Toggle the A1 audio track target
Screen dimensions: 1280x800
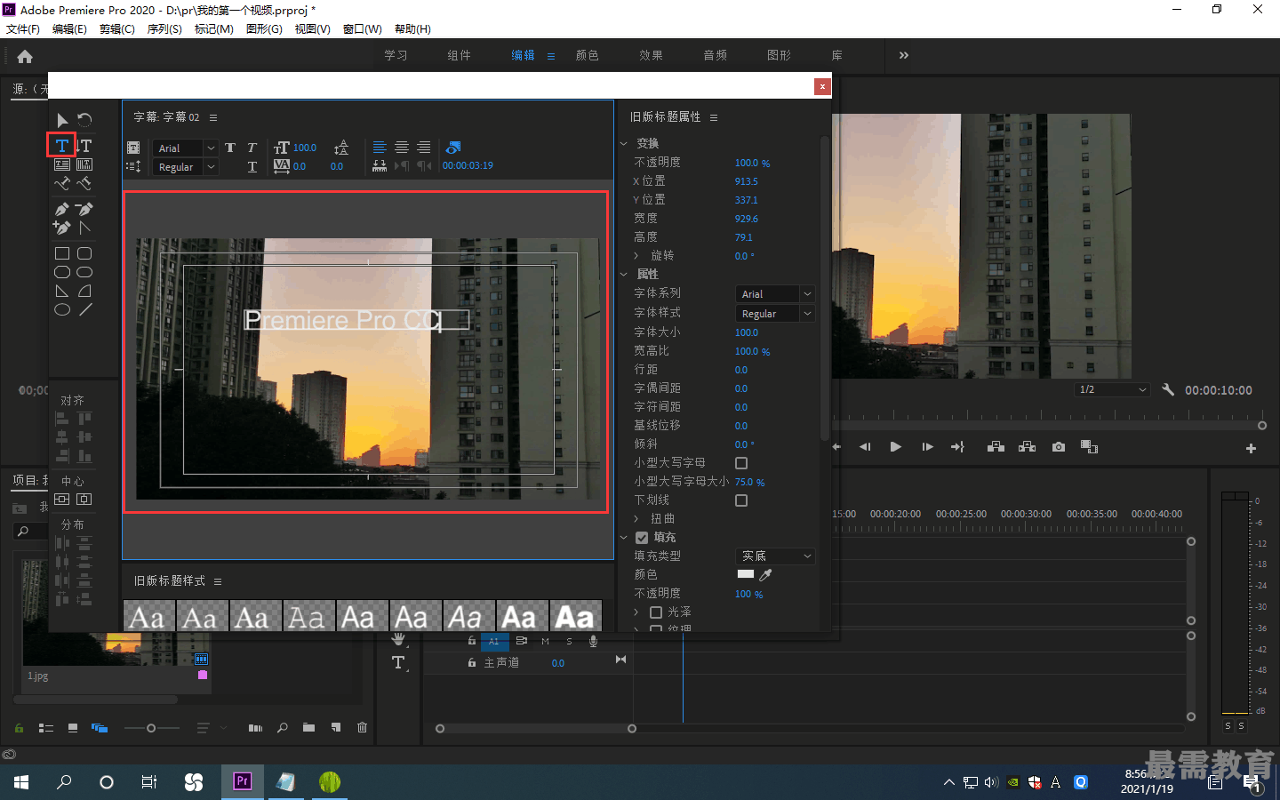pos(494,641)
